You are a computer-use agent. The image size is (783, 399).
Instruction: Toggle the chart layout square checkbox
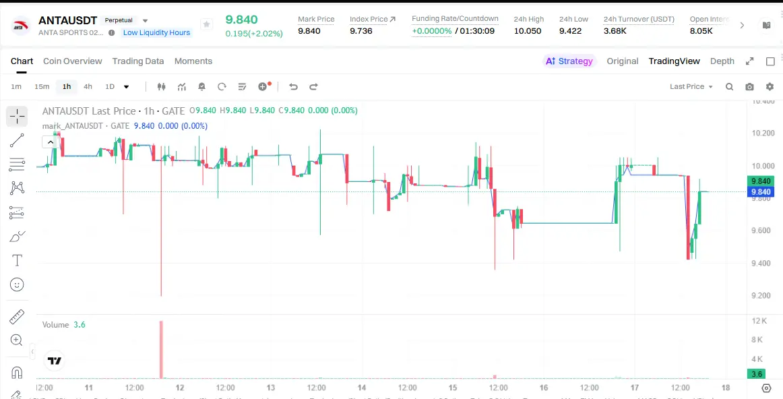770,61
